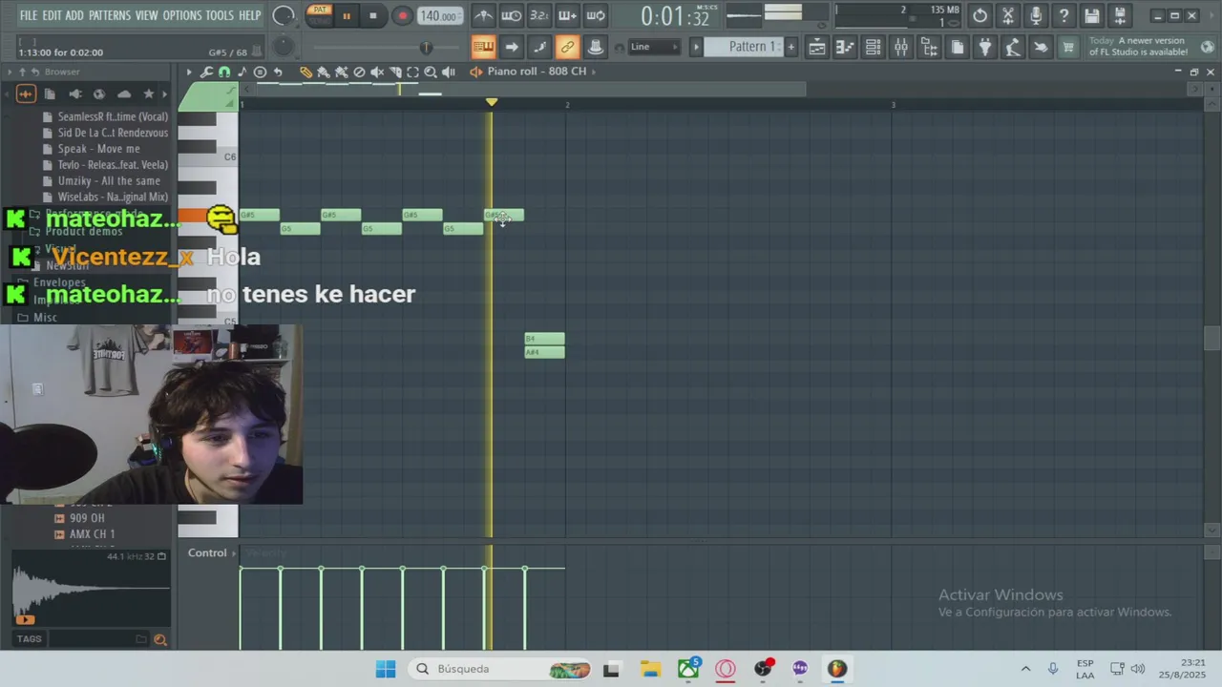Select the piano roll Slice tool
Screen dimensions: 1222x687
point(395,72)
